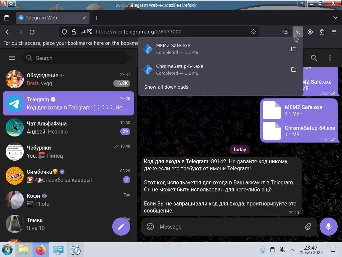Search within the open chat
This screenshot has width=342, height=257.
tap(314, 58)
